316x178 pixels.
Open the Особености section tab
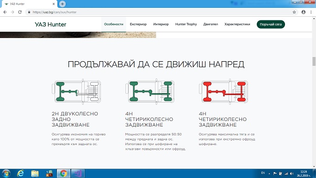pyautogui.click(x=114, y=24)
